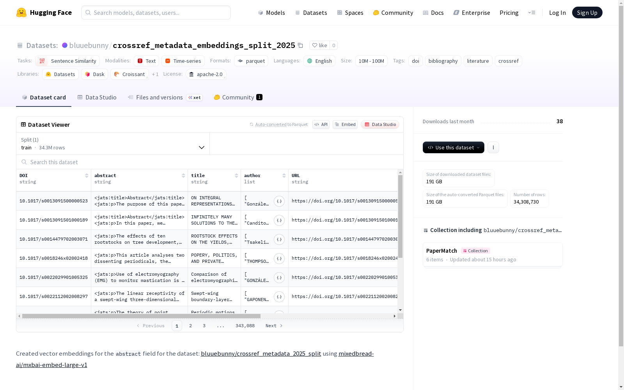The width and height of the screenshot is (624, 390).
Task: Open the Auto-converted to Parquet link
Action: [279, 124]
